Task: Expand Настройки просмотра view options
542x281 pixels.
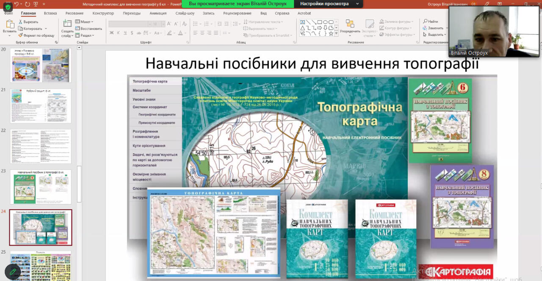Action: click(x=328, y=4)
